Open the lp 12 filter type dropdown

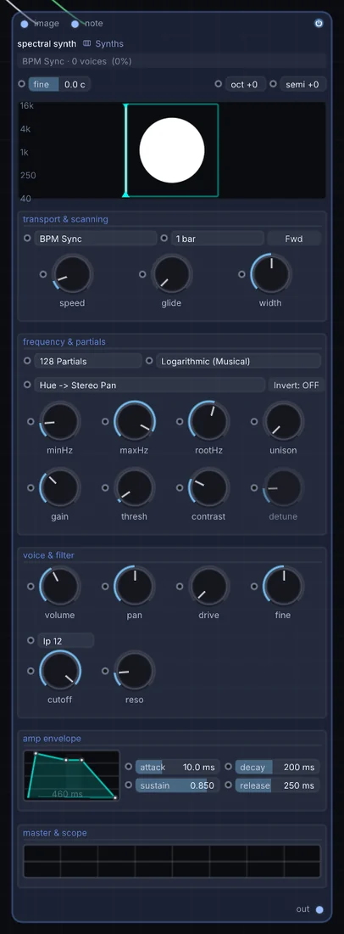[66, 641]
